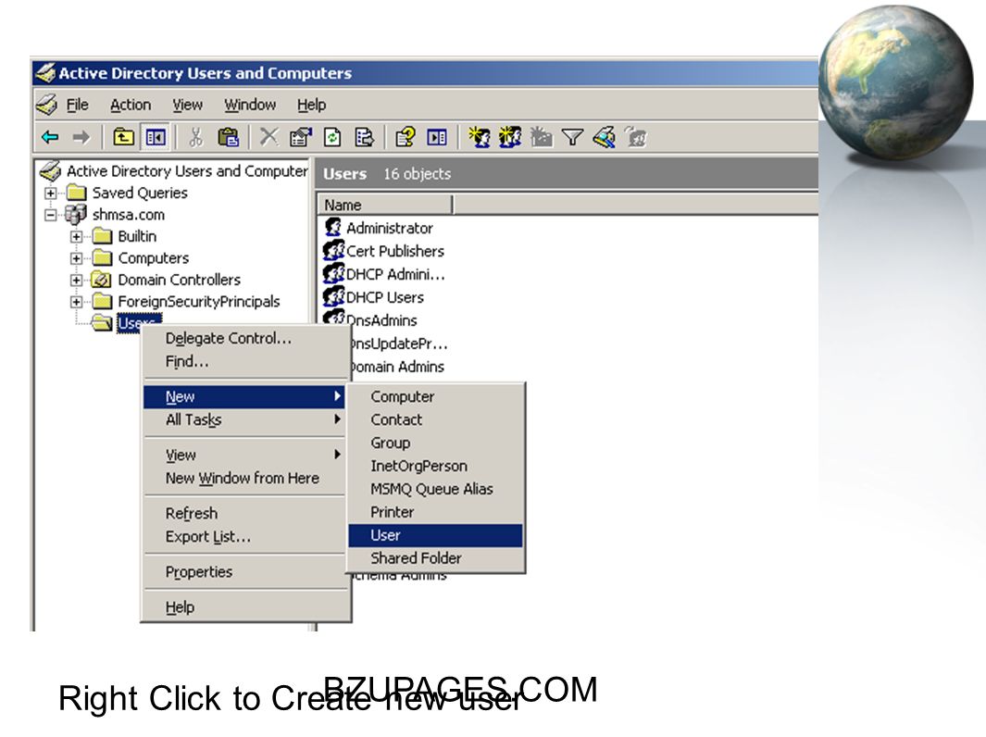
Task: Go up one level via toolbar icon
Action: (x=123, y=136)
